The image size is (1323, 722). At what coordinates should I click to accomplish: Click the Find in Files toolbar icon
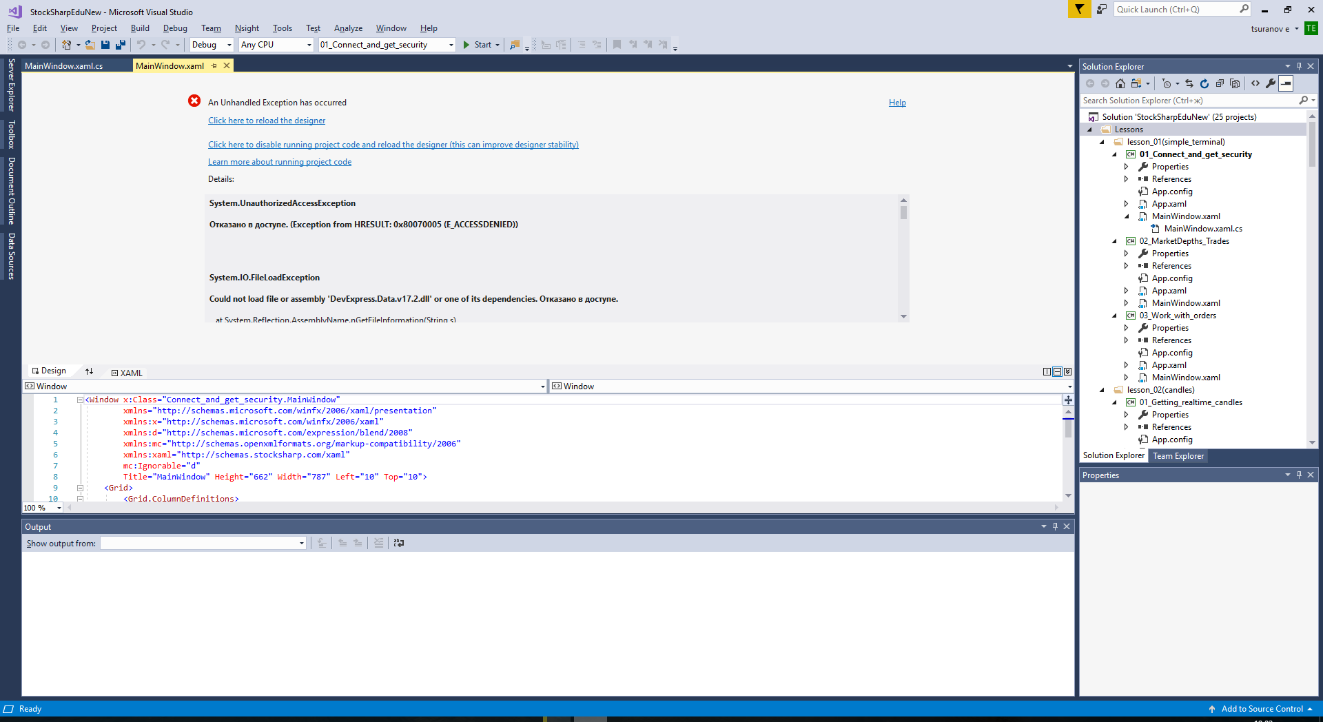coord(515,45)
